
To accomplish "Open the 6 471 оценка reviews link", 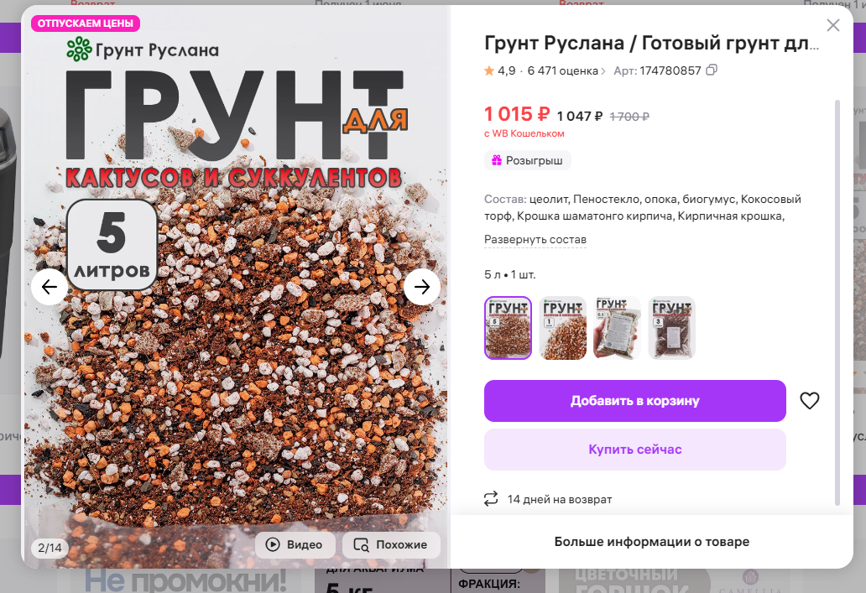I will [x=566, y=70].
